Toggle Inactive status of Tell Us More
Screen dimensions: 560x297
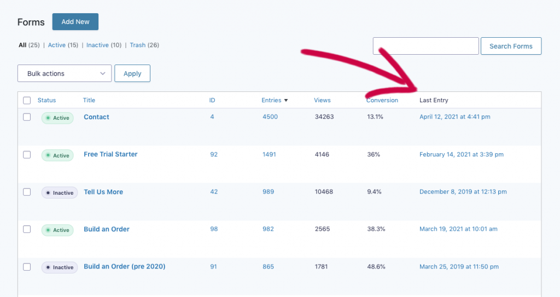tap(60, 193)
